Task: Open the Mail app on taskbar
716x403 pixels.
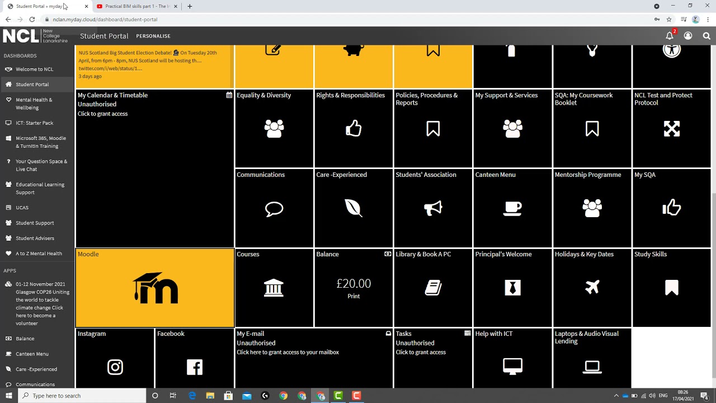Action: click(247, 396)
